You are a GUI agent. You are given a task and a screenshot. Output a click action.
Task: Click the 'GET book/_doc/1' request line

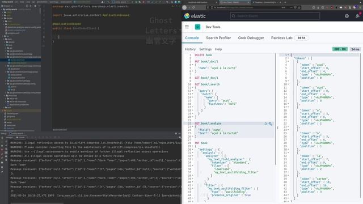coord(206,78)
